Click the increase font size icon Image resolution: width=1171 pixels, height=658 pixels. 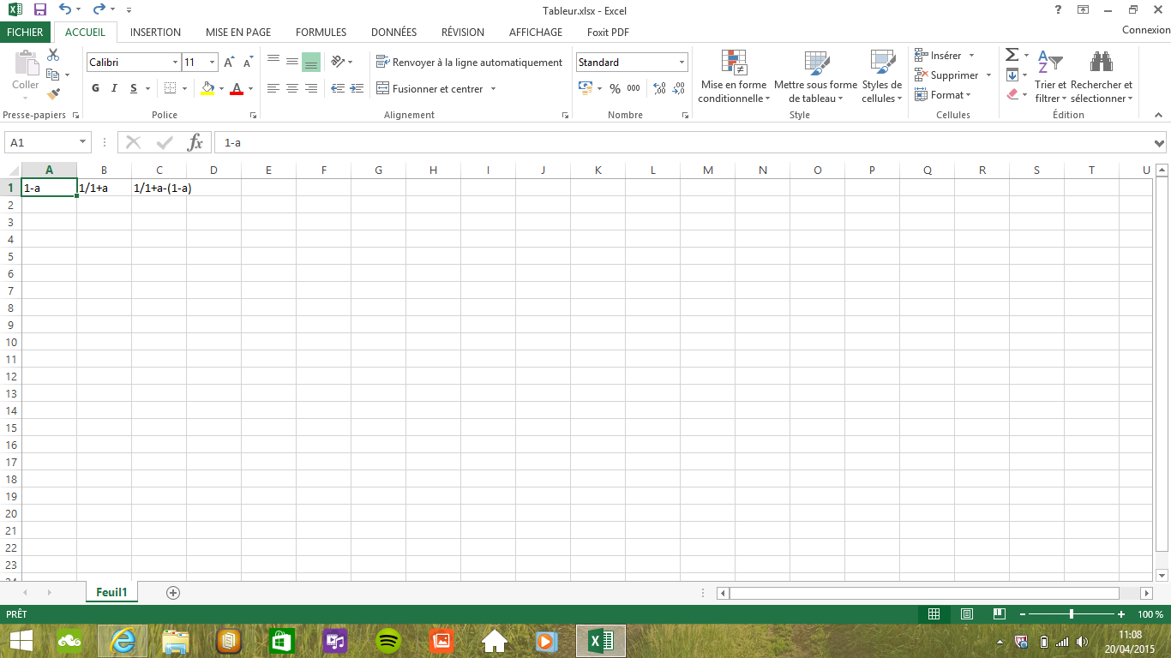[229, 63]
